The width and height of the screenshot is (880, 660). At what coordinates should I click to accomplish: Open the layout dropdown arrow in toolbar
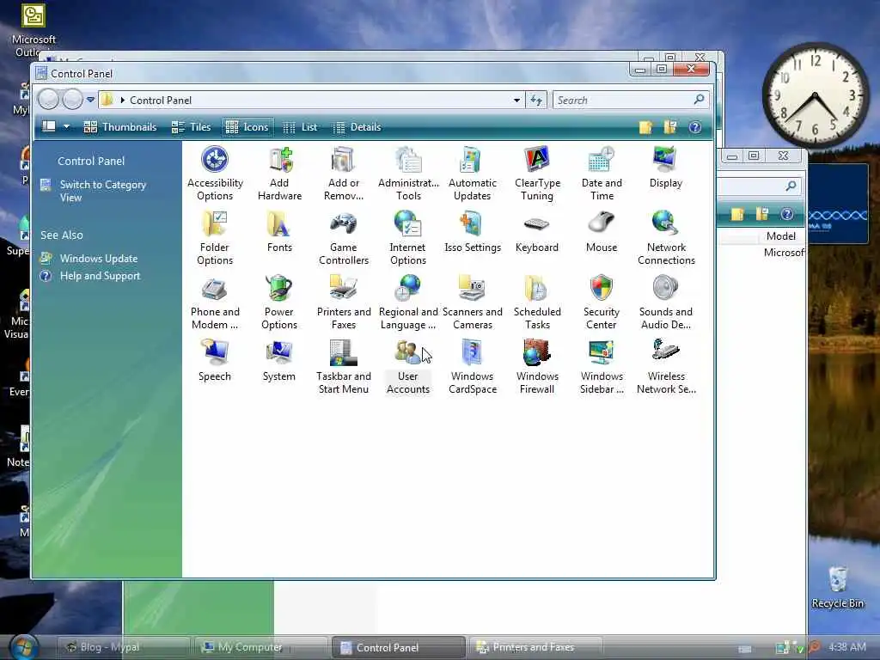(x=67, y=127)
